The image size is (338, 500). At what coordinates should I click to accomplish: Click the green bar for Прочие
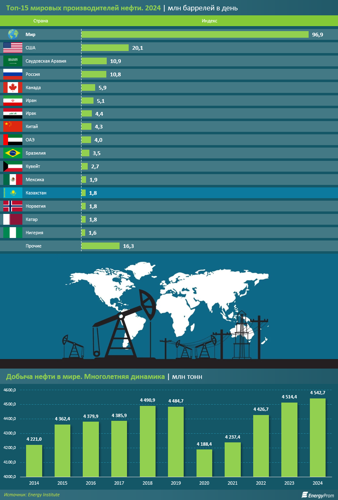[x=101, y=246]
